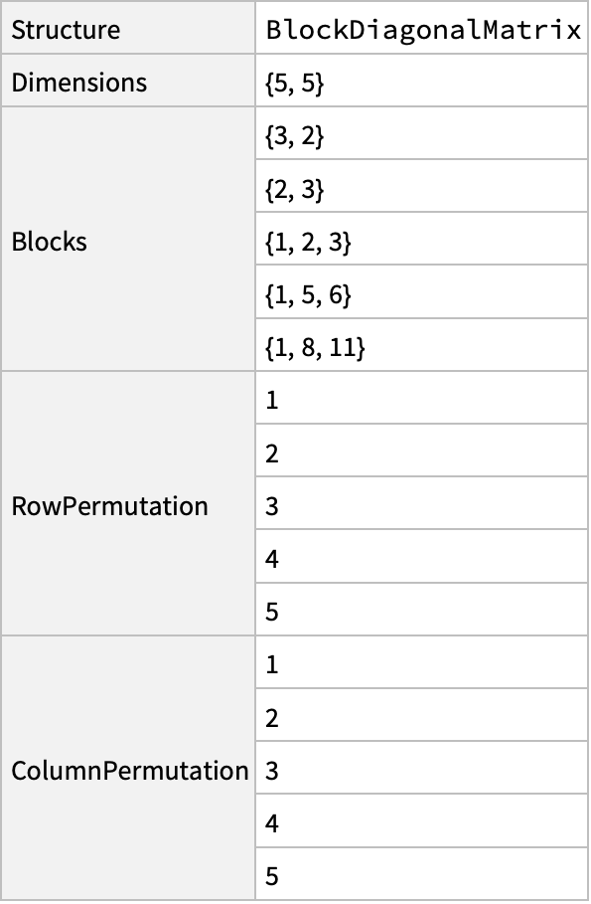Click ColumnPermutation value 4
The width and height of the screenshot is (591, 904).
422,821
